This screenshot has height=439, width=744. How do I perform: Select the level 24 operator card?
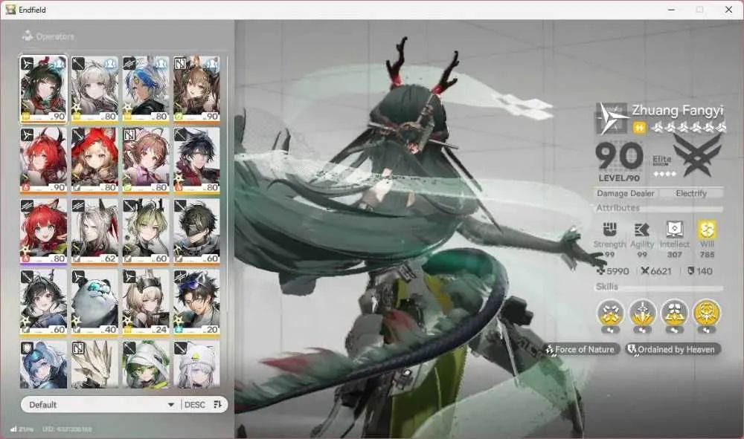pos(146,302)
